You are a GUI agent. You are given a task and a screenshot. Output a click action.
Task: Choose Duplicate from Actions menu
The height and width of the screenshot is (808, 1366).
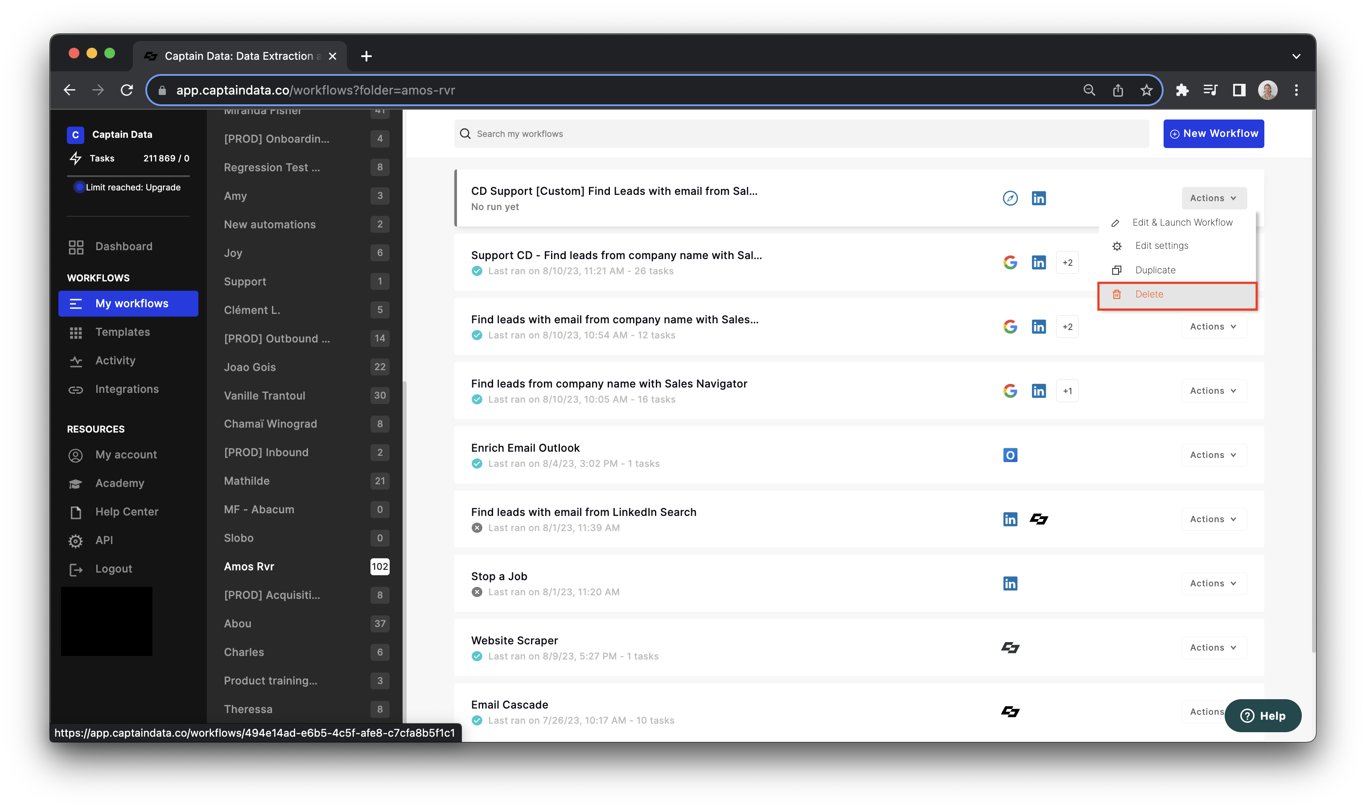[x=1176, y=270]
